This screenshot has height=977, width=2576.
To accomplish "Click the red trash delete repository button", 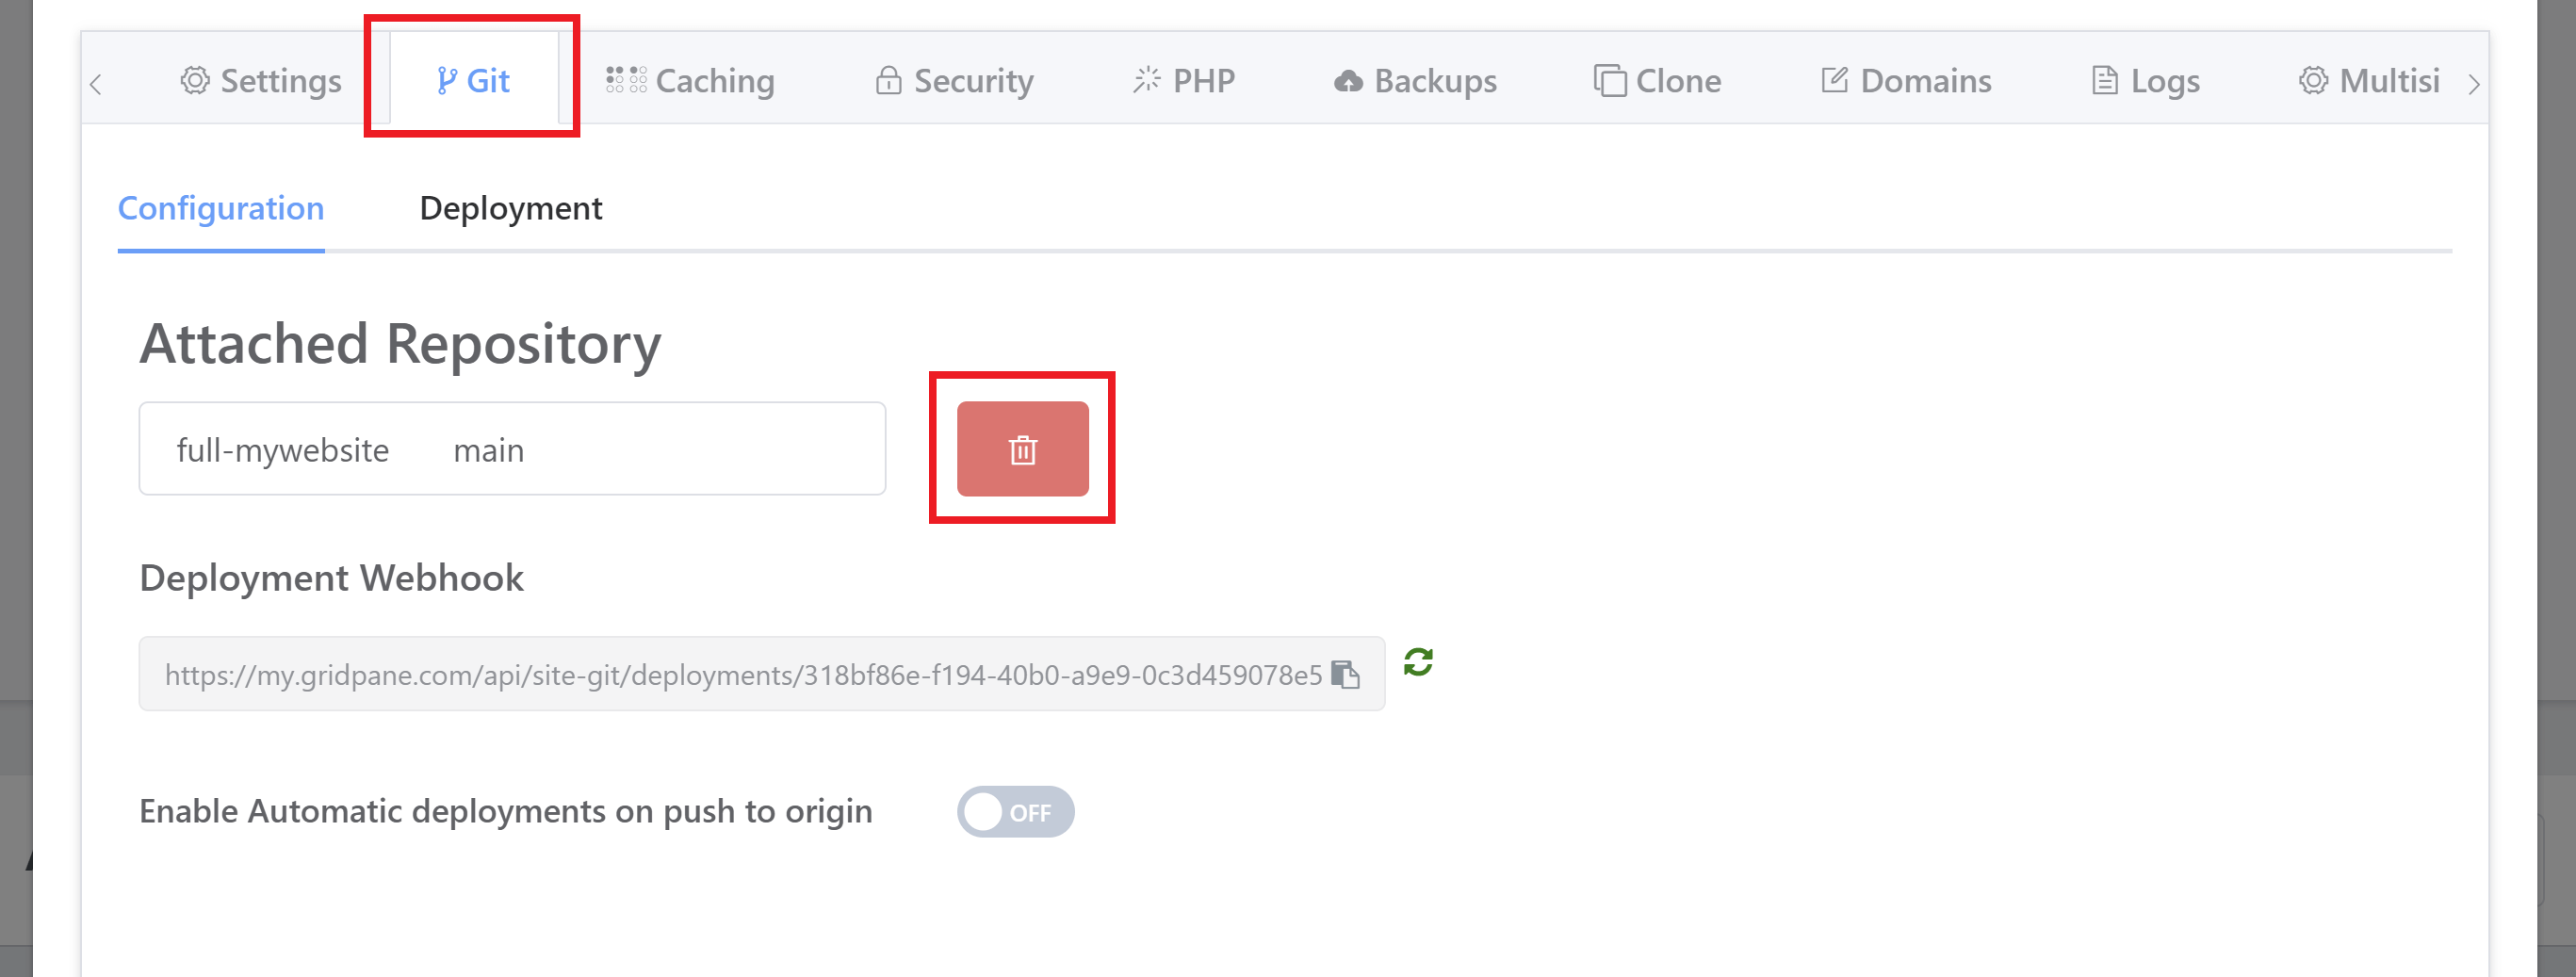I will click(x=1022, y=449).
